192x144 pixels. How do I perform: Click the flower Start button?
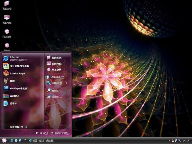[4, 140]
